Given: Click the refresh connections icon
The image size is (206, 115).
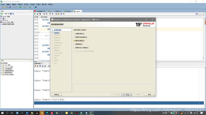Looking at the screenshot, I should (6, 14).
